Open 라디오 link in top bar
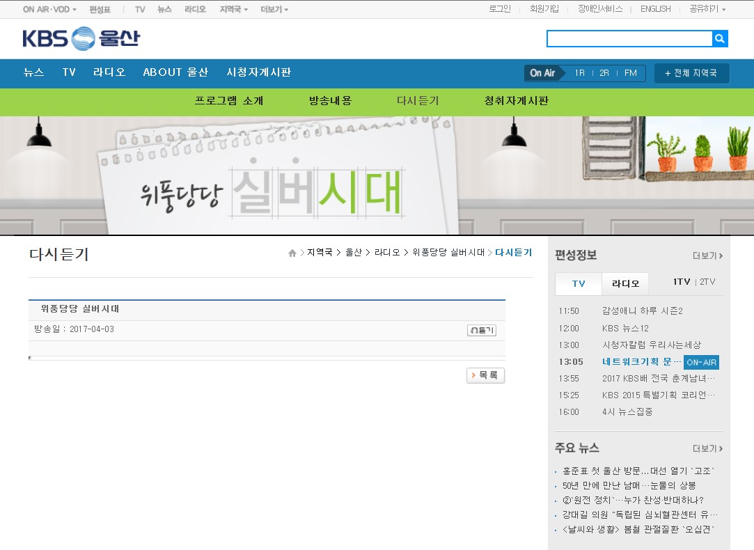 (195, 9)
